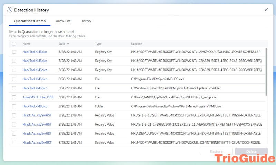The image size is (276, 165).
Task: Sort by the Type column header
Action: pos(98,44)
